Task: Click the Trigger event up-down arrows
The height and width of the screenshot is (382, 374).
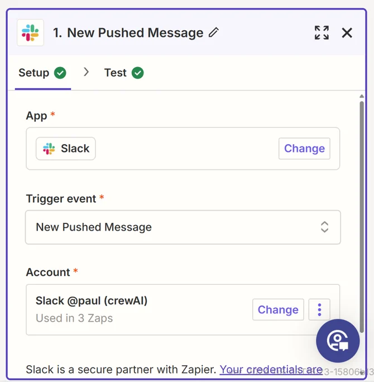Action: pyautogui.click(x=324, y=227)
